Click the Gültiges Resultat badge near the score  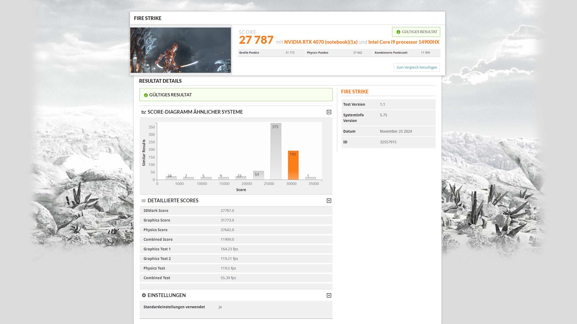(416, 32)
